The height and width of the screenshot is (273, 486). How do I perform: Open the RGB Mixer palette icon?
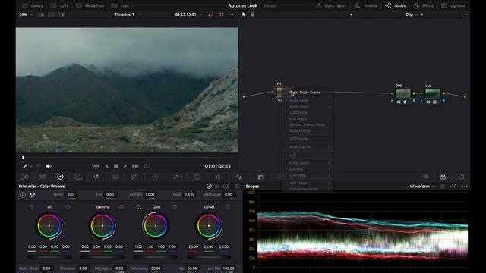[96, 177]
